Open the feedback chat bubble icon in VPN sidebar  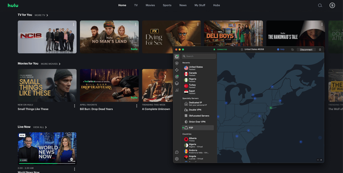177,152
